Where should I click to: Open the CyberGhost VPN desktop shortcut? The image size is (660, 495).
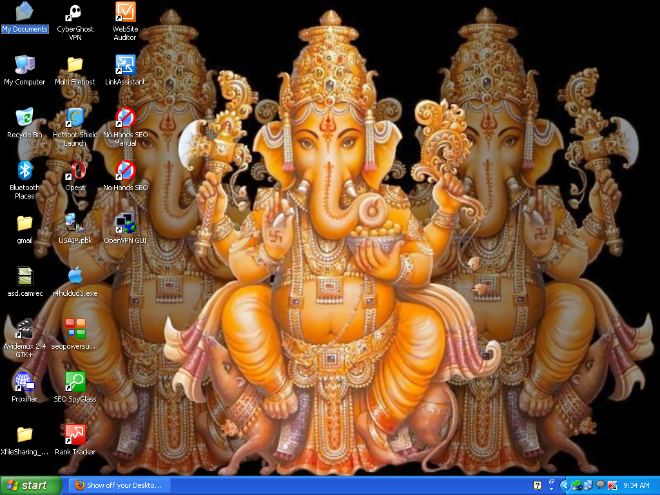(x=75, y=14)
